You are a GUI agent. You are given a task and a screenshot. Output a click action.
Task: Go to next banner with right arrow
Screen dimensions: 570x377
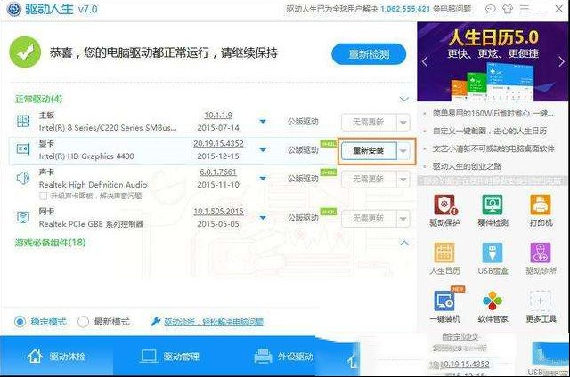(x=561, y=61)
